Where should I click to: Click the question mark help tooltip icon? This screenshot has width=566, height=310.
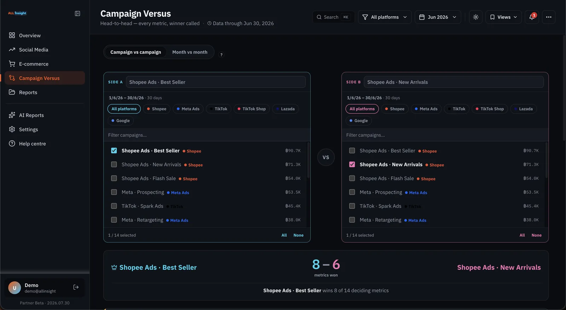(x=221, y=54)
